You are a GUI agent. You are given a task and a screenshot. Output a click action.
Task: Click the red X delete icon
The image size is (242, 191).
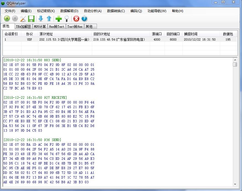click(x=76, y=19)
